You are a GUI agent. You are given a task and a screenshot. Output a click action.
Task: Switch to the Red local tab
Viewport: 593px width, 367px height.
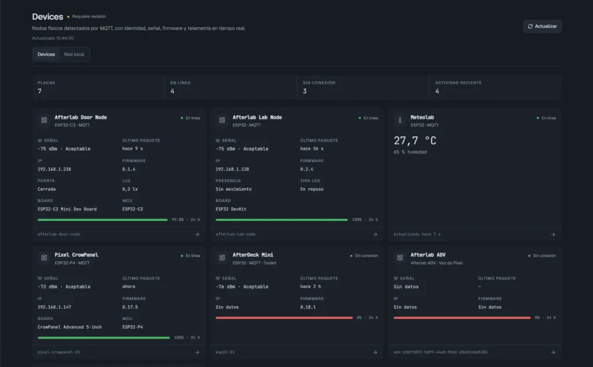point(74,54)
